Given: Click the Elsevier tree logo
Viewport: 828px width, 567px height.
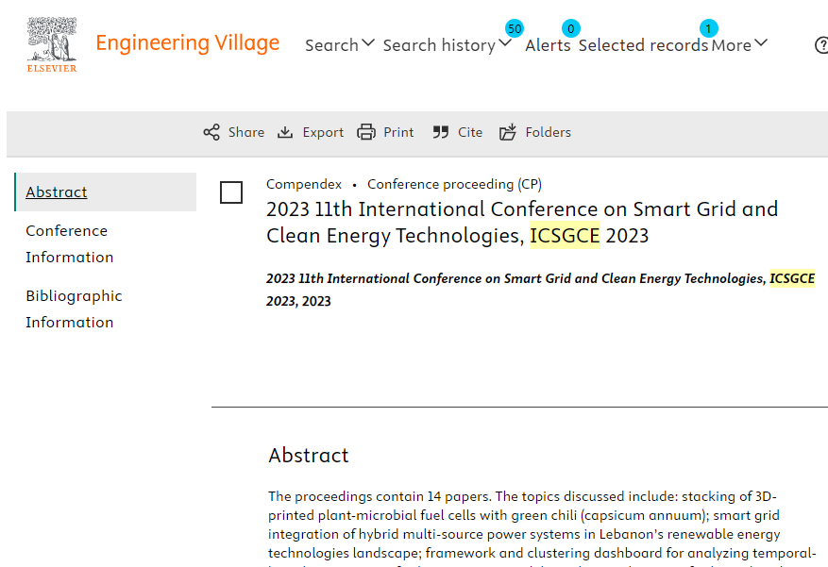Looking at the screenshot, I should [x=52, y=44].
